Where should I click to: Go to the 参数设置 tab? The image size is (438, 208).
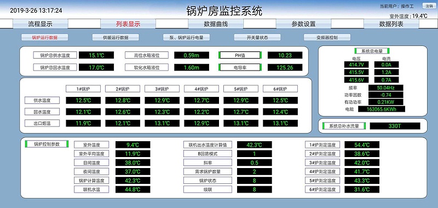(303, 24)
